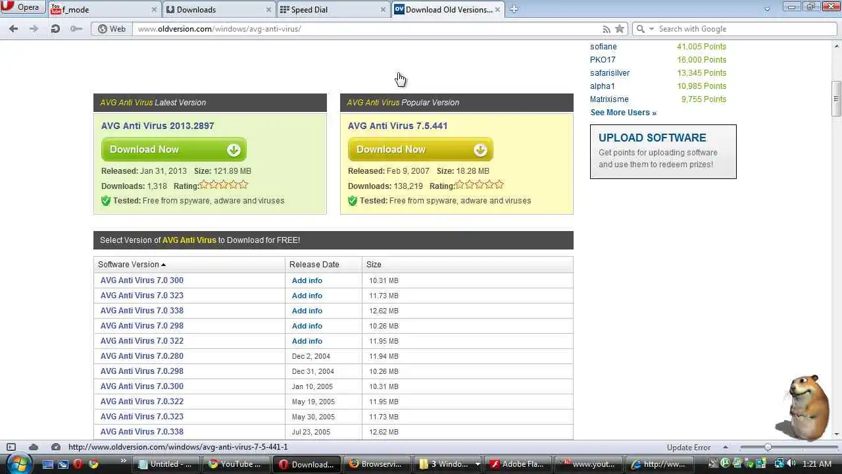Image resolution: width=842 pixels, height=474 pixels.
Task: Click the 1:21 AM system clock
Action: click(817, 464)
